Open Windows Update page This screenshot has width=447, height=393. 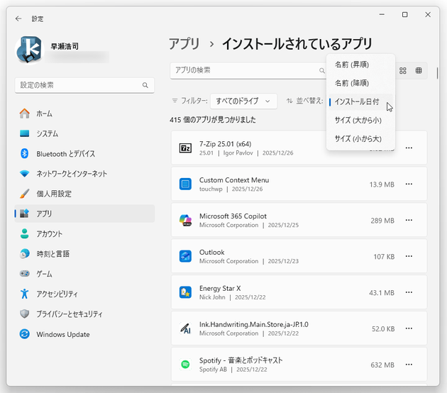point(84,334)
